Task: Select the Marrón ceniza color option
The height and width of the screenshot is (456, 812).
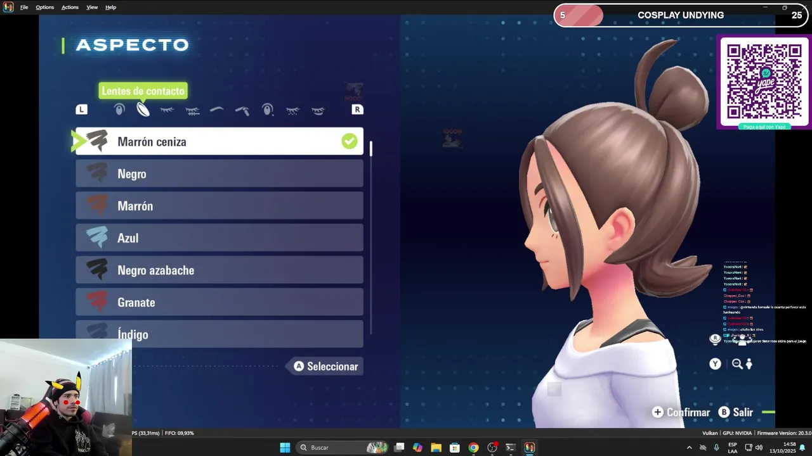Action: [219, 141]
